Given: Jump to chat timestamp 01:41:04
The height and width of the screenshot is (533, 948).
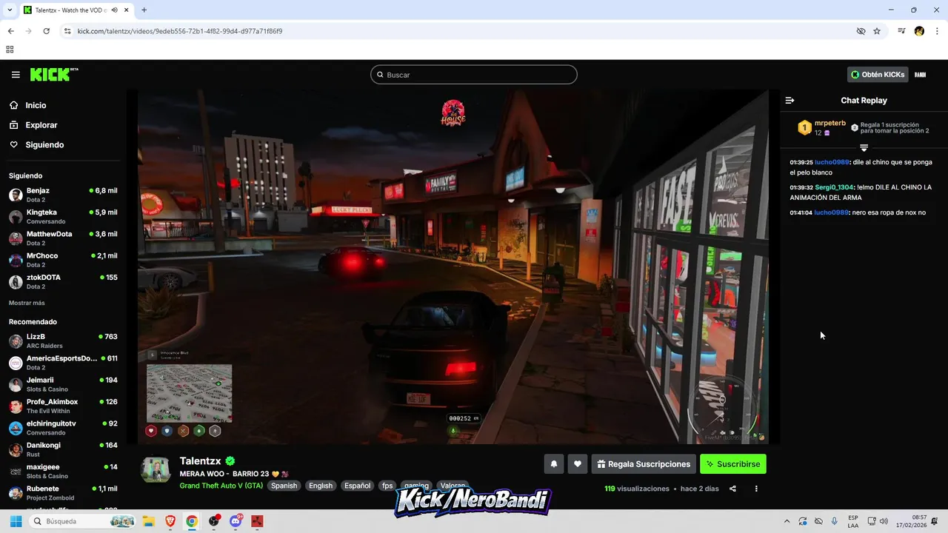Looking at the screenshot, I should (x=801, y=212).
